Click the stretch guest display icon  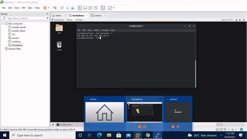[x=110, y=8]
